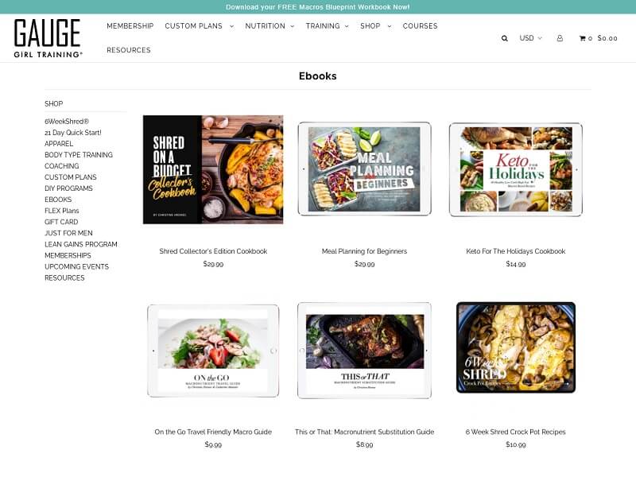Click the free Macros Blueprint banner
This screenshot has height=477, width=636.
click(318, 7)
